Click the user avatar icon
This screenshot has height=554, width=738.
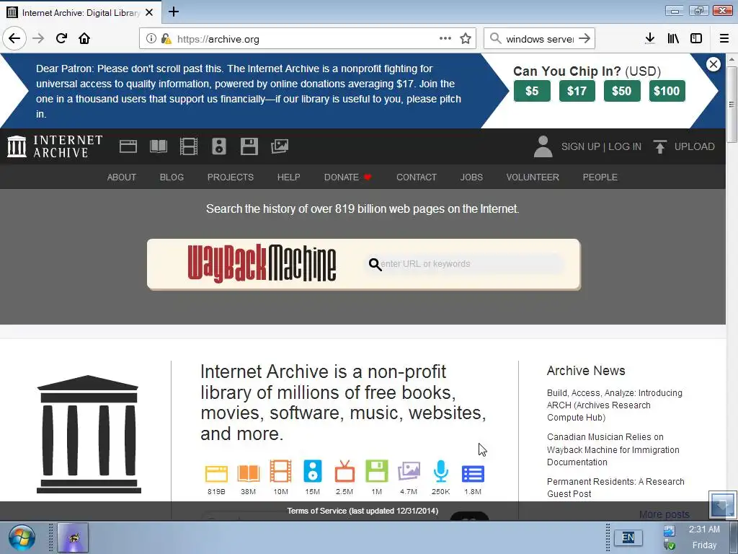[x=543, y=146]
